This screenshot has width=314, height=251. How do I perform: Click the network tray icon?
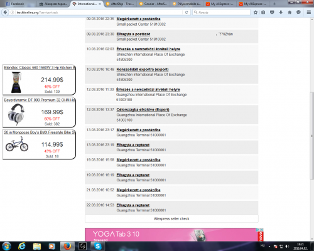[281, 247]
